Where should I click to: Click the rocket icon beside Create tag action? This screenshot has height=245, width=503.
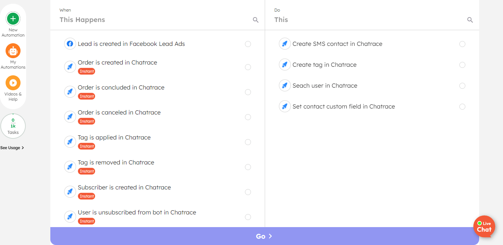[284, 65]
